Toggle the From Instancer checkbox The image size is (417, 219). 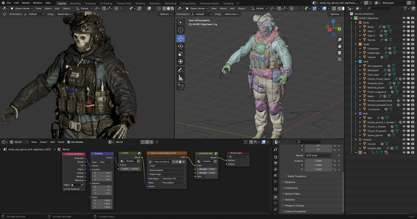click(64, 189)
